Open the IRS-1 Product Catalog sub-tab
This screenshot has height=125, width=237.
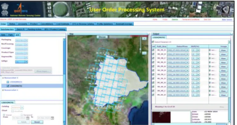[55, 29]
